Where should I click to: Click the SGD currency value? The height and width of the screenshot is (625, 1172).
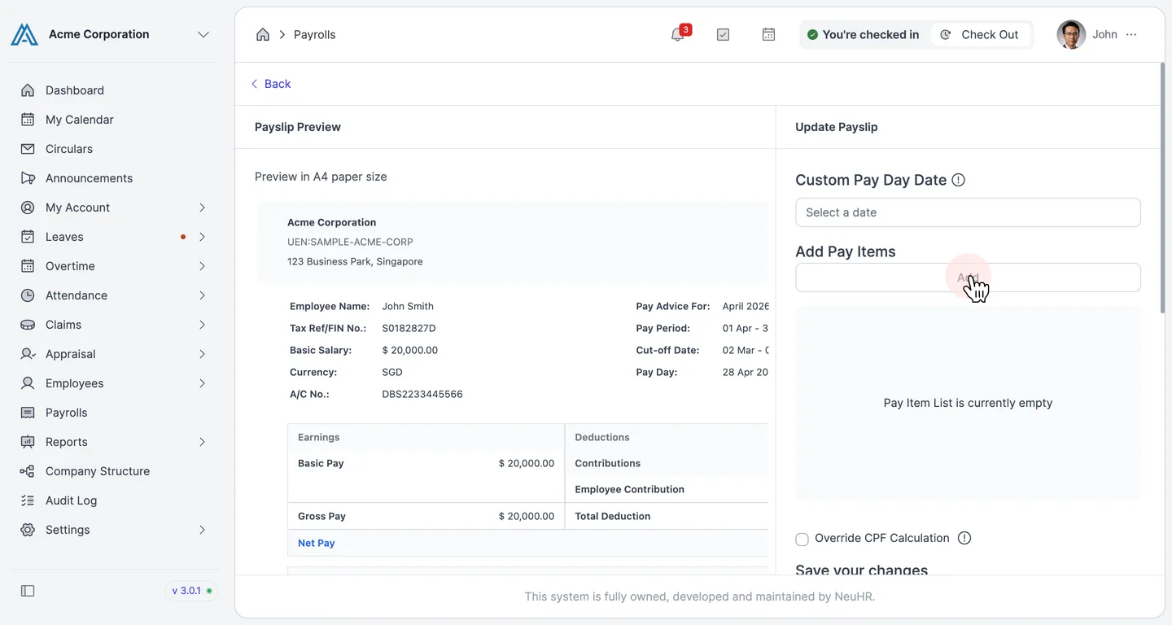pyautogui.click(x=392, y=372)
